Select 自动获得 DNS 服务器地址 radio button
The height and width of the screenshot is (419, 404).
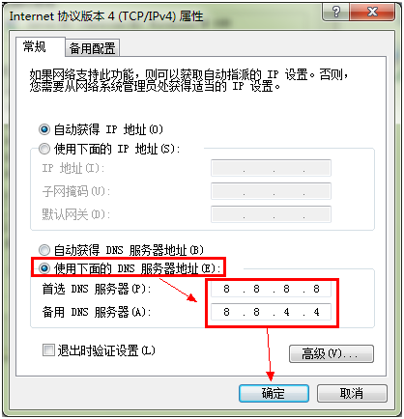coord(44,250)
